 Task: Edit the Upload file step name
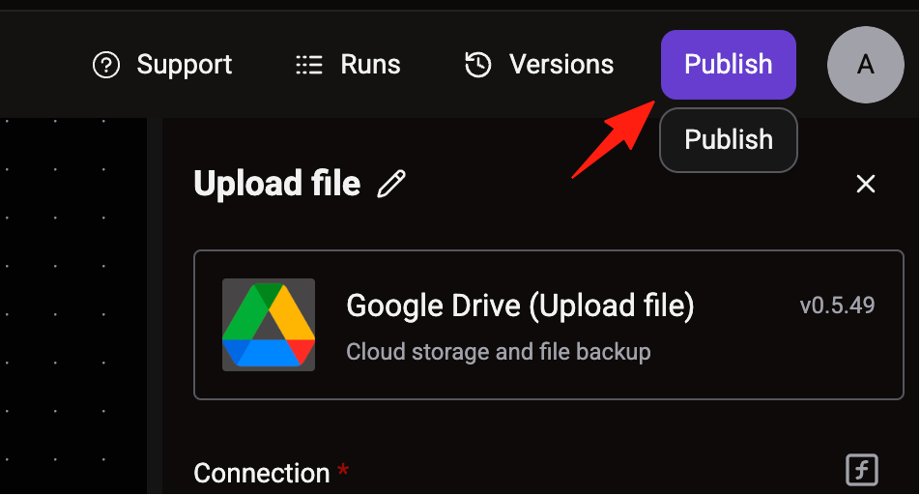tap(391, 184)
